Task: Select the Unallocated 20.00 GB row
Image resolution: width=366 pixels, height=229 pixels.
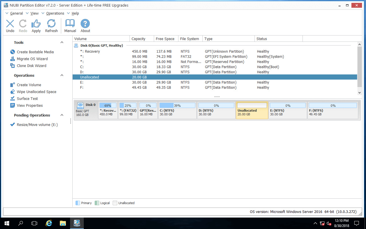Action: [215, 77]
